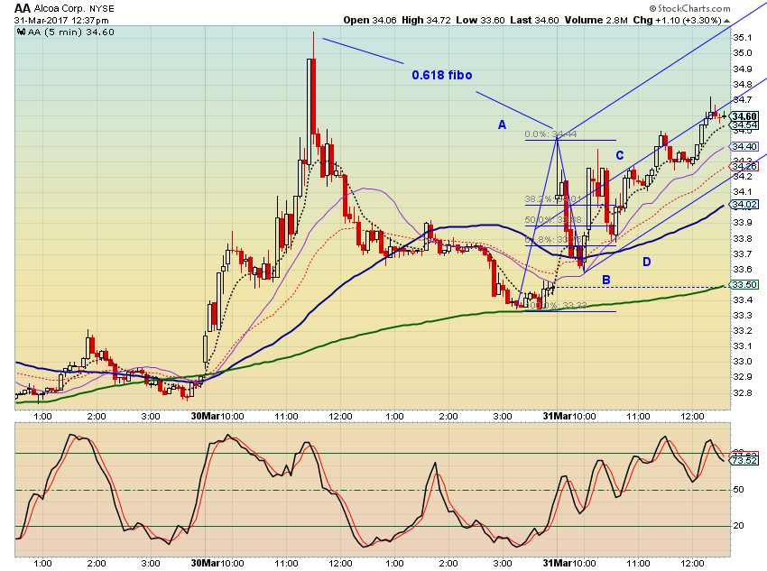Select the AA (5 min) 34.60 legend text
The image size is (767, 571).
(71, 32)
